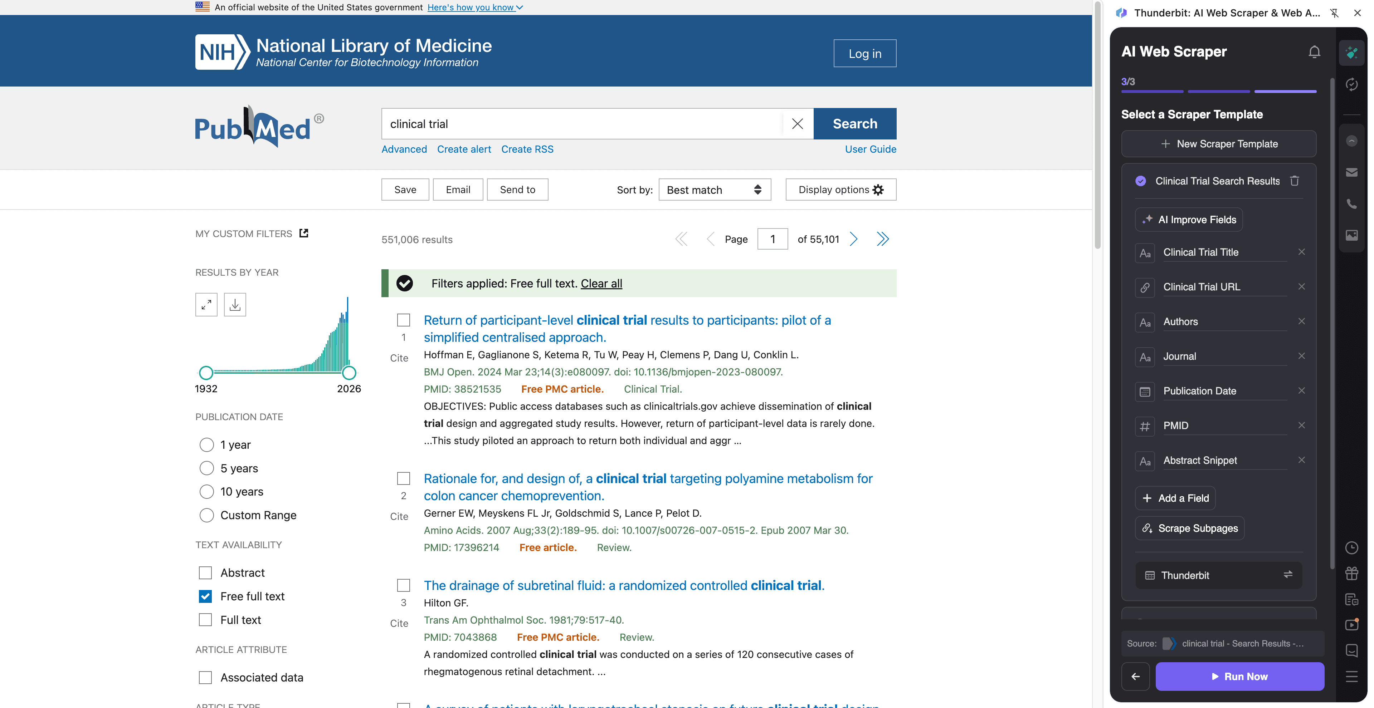Viewport: 1374px width, 708px height.
Task: Run the scraper with Run Now
Action: coord(1239,676)
